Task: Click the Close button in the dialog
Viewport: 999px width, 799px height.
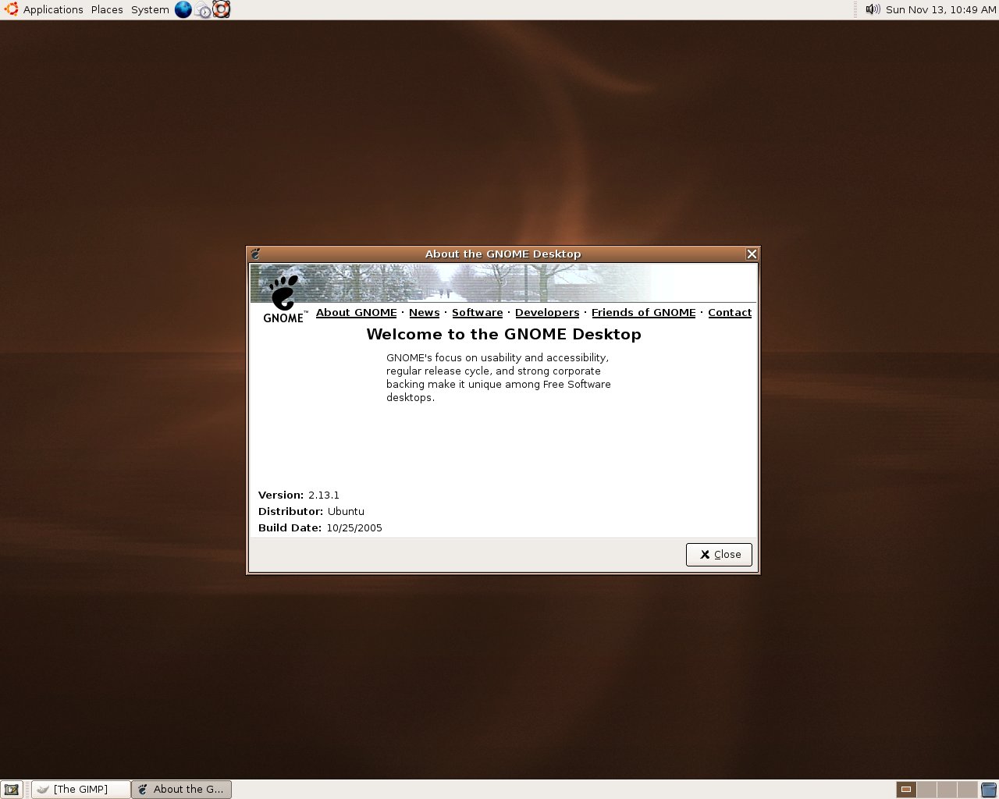Action: 719,555
